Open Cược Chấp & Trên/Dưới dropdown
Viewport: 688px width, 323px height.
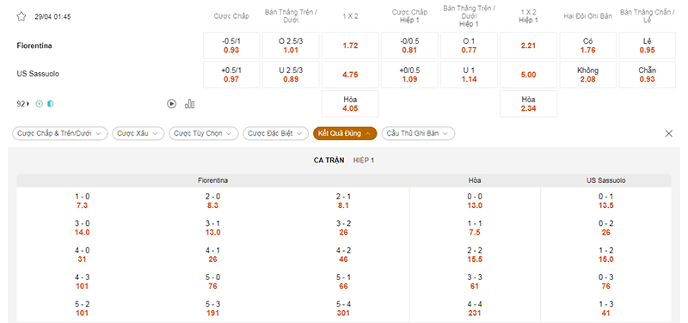[x=59, y=134]
